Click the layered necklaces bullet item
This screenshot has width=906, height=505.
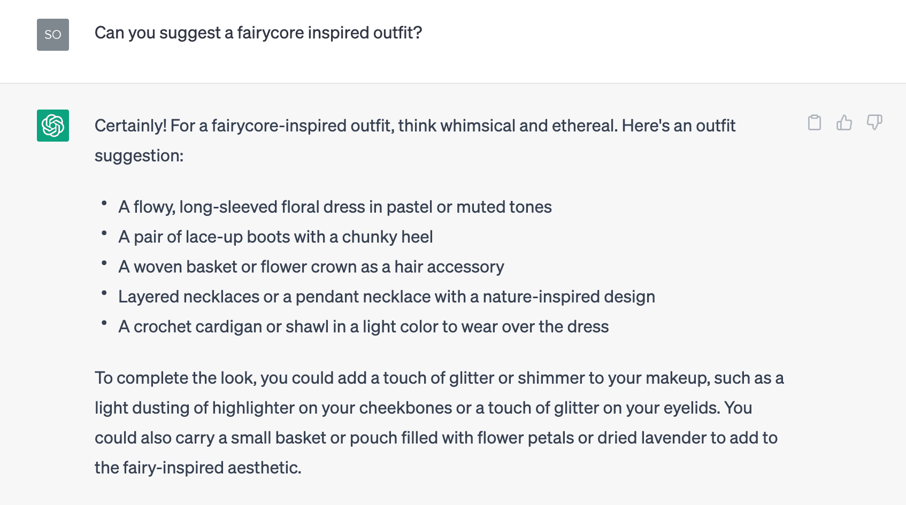[x=387, y=297]
